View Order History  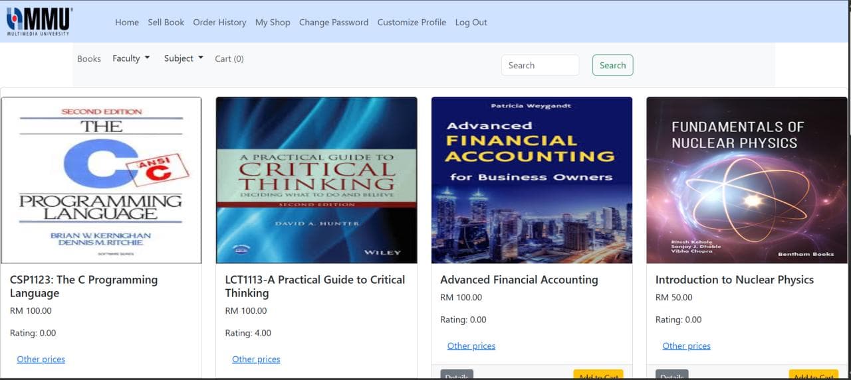coord(219,23)
